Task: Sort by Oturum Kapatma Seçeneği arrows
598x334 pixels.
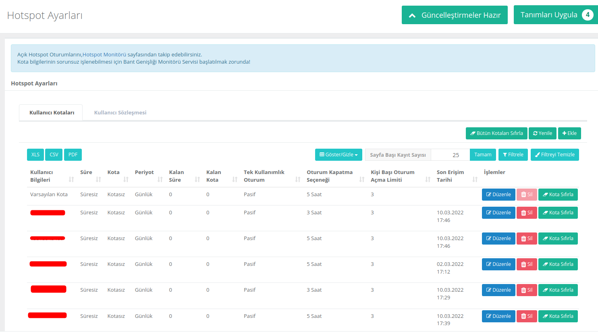Action: pos(362,180)
